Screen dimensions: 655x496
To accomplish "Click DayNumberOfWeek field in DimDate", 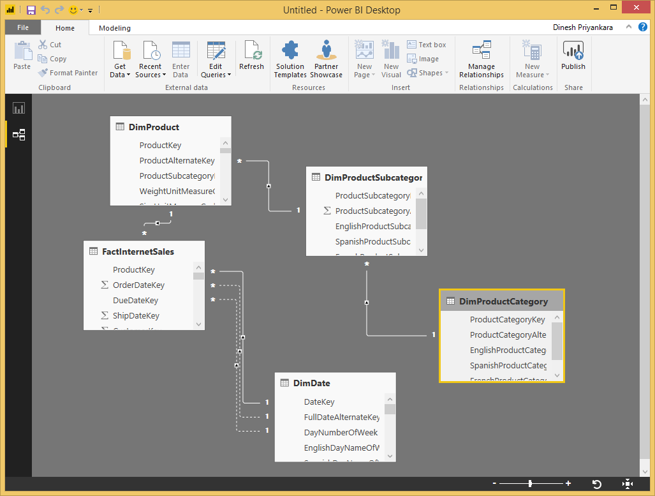I will [x=341, y=432].
